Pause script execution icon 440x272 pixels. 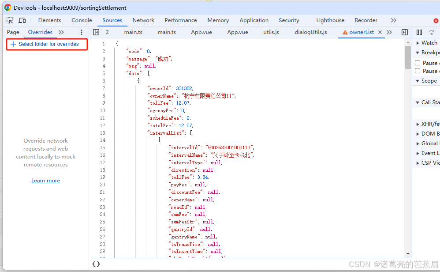[419, 32]
